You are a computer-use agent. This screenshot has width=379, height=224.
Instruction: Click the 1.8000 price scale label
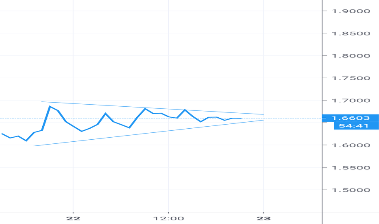click(351, 56)
